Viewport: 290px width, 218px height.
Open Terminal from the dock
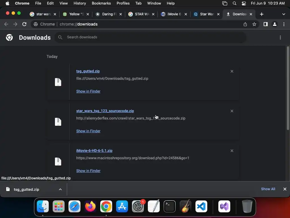click(x=170, y=206)
